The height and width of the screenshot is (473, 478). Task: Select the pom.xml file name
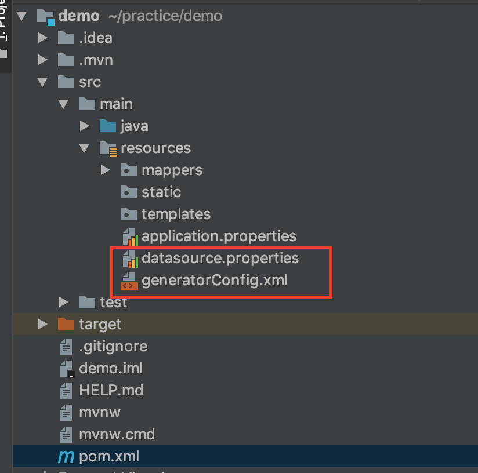click(x=109, y=457)
